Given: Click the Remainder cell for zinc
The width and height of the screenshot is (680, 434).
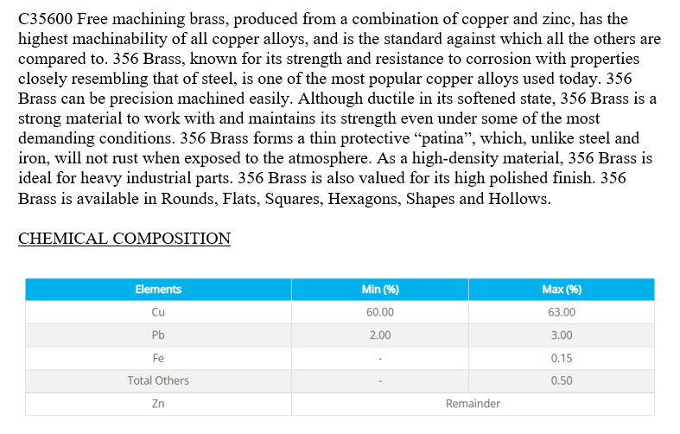Looking at the screenshot, I should pos(473,404).
